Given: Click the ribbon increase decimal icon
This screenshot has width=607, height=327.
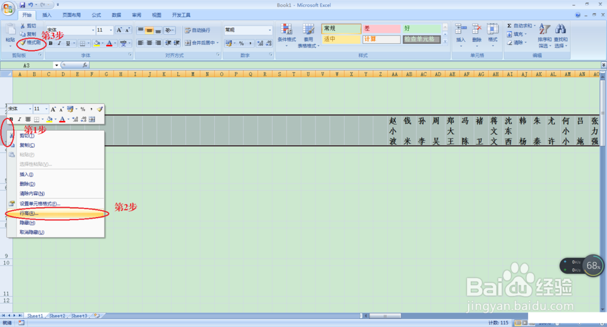Looking at the screenshot, I should click(x=260, y=43).
